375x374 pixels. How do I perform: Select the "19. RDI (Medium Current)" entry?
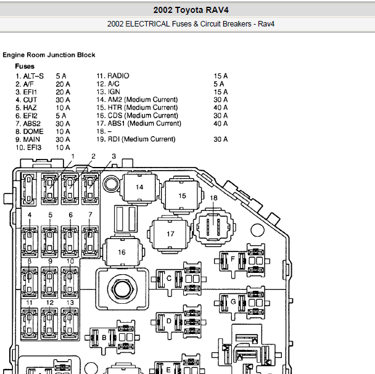(136, 139)
